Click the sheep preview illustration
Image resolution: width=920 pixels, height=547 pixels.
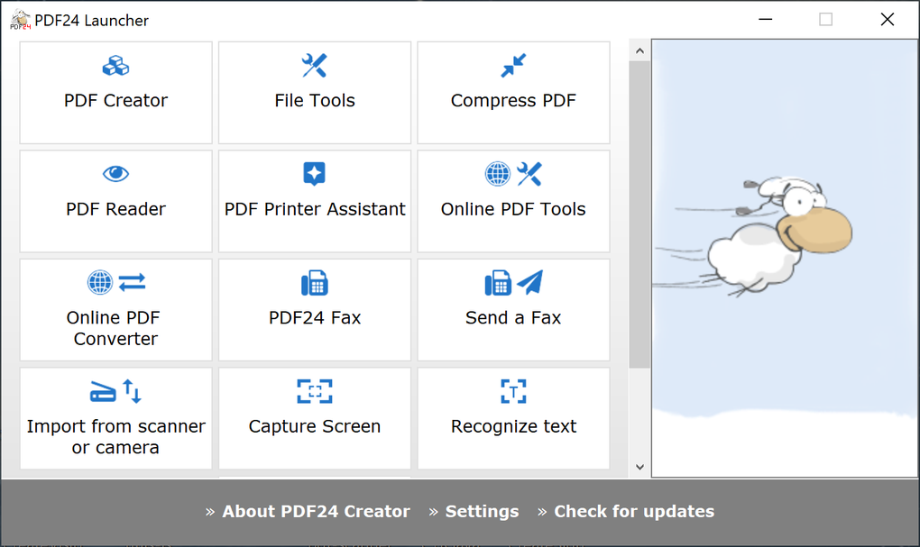tap(784, 225)
